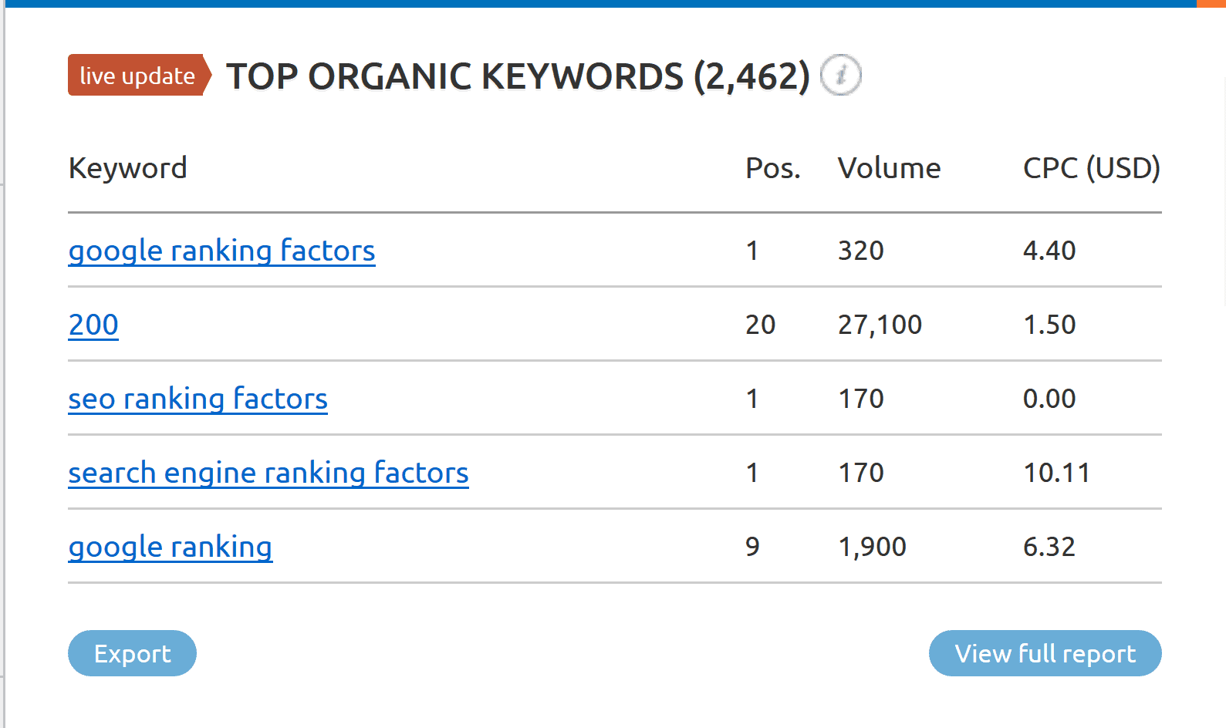Sort the table by CPC (USD)
The image size is (1226, 728).
click(x=1090, y=168)
